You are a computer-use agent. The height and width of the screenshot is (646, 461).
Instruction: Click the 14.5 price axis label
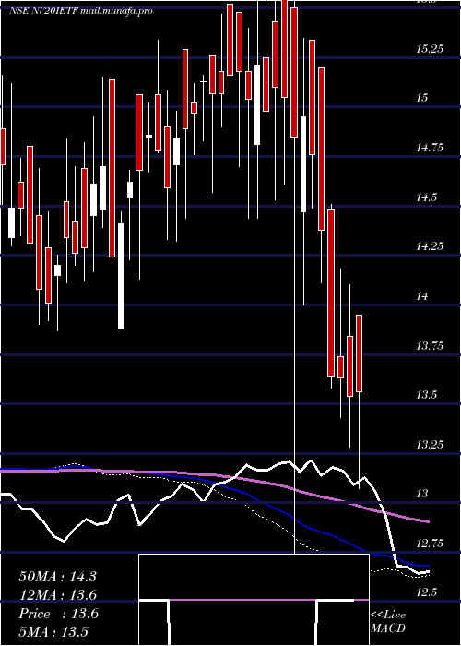point(426,197)
